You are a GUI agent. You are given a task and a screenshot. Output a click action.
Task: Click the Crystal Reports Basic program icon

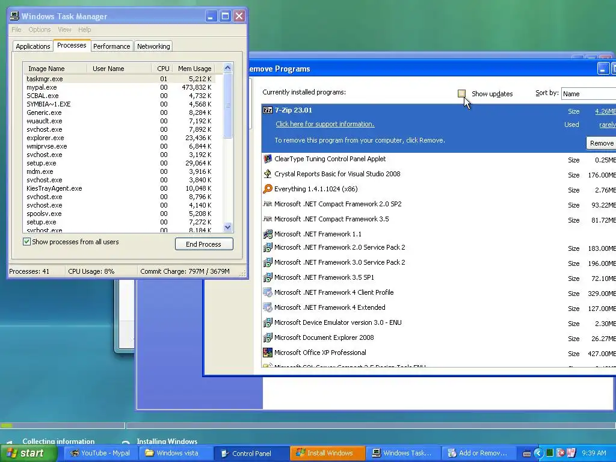268,174
